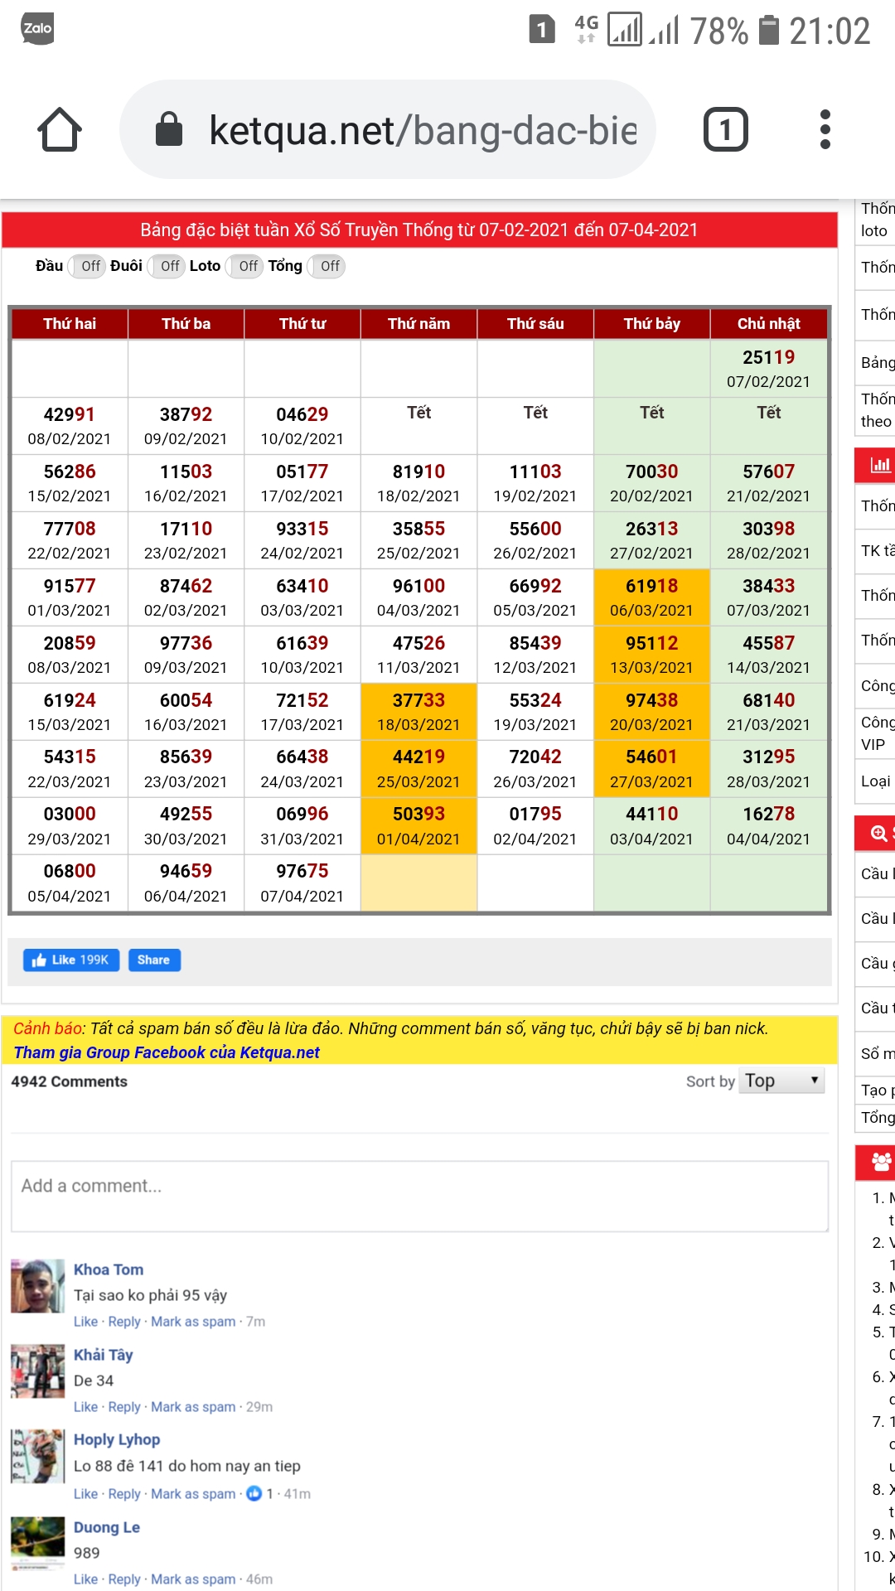This screenshot has width=895, height=1591.
Task: Select result 85439 dated 12/03/2021
Action: tap(535, 655)
